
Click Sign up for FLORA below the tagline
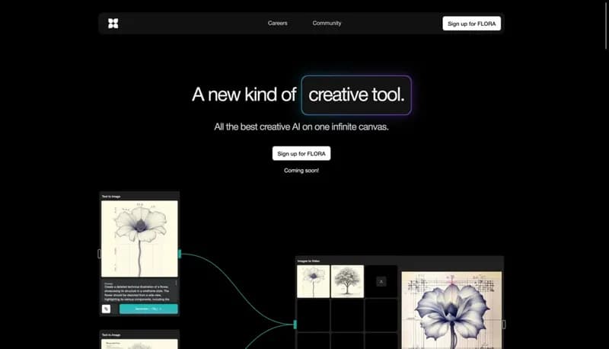pos(301,153)
